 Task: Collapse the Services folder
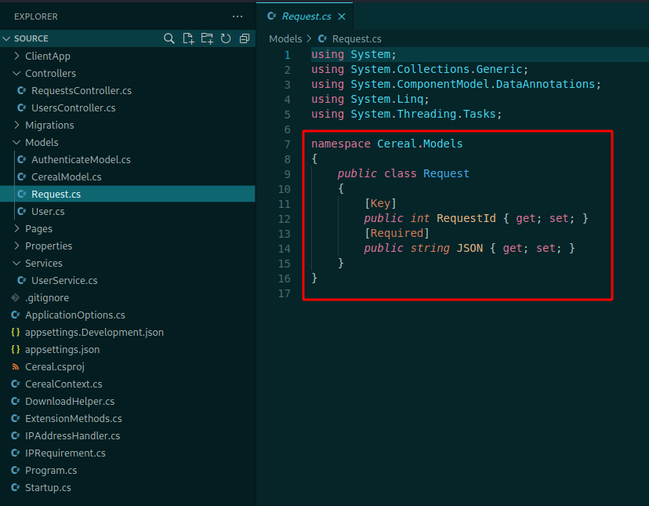point(128,263)
